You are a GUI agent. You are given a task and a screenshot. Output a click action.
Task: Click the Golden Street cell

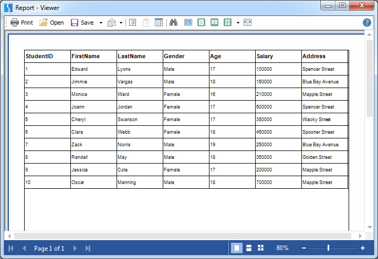coord(325,157)
